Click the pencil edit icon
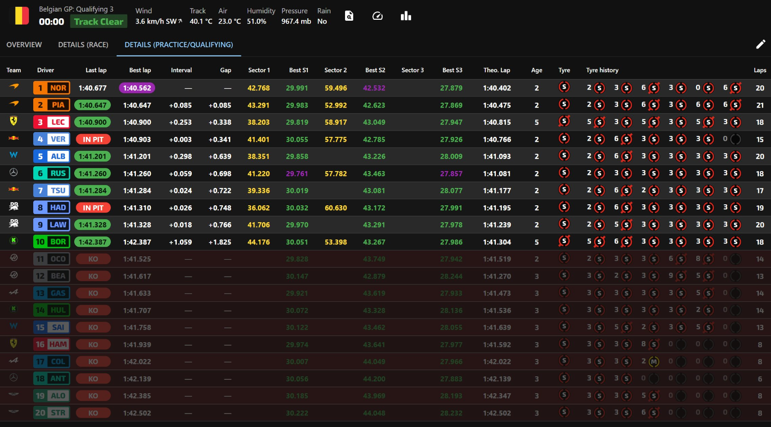 [760, 44]
